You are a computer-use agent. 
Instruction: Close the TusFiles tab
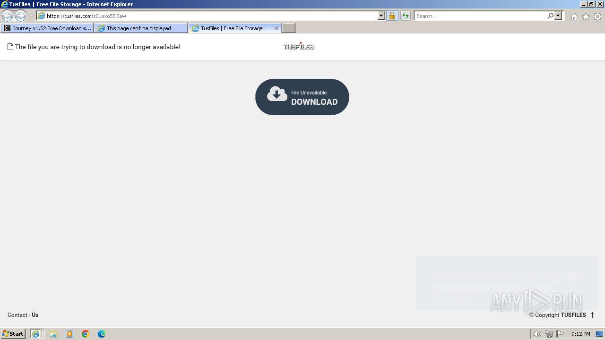point(277,28)
